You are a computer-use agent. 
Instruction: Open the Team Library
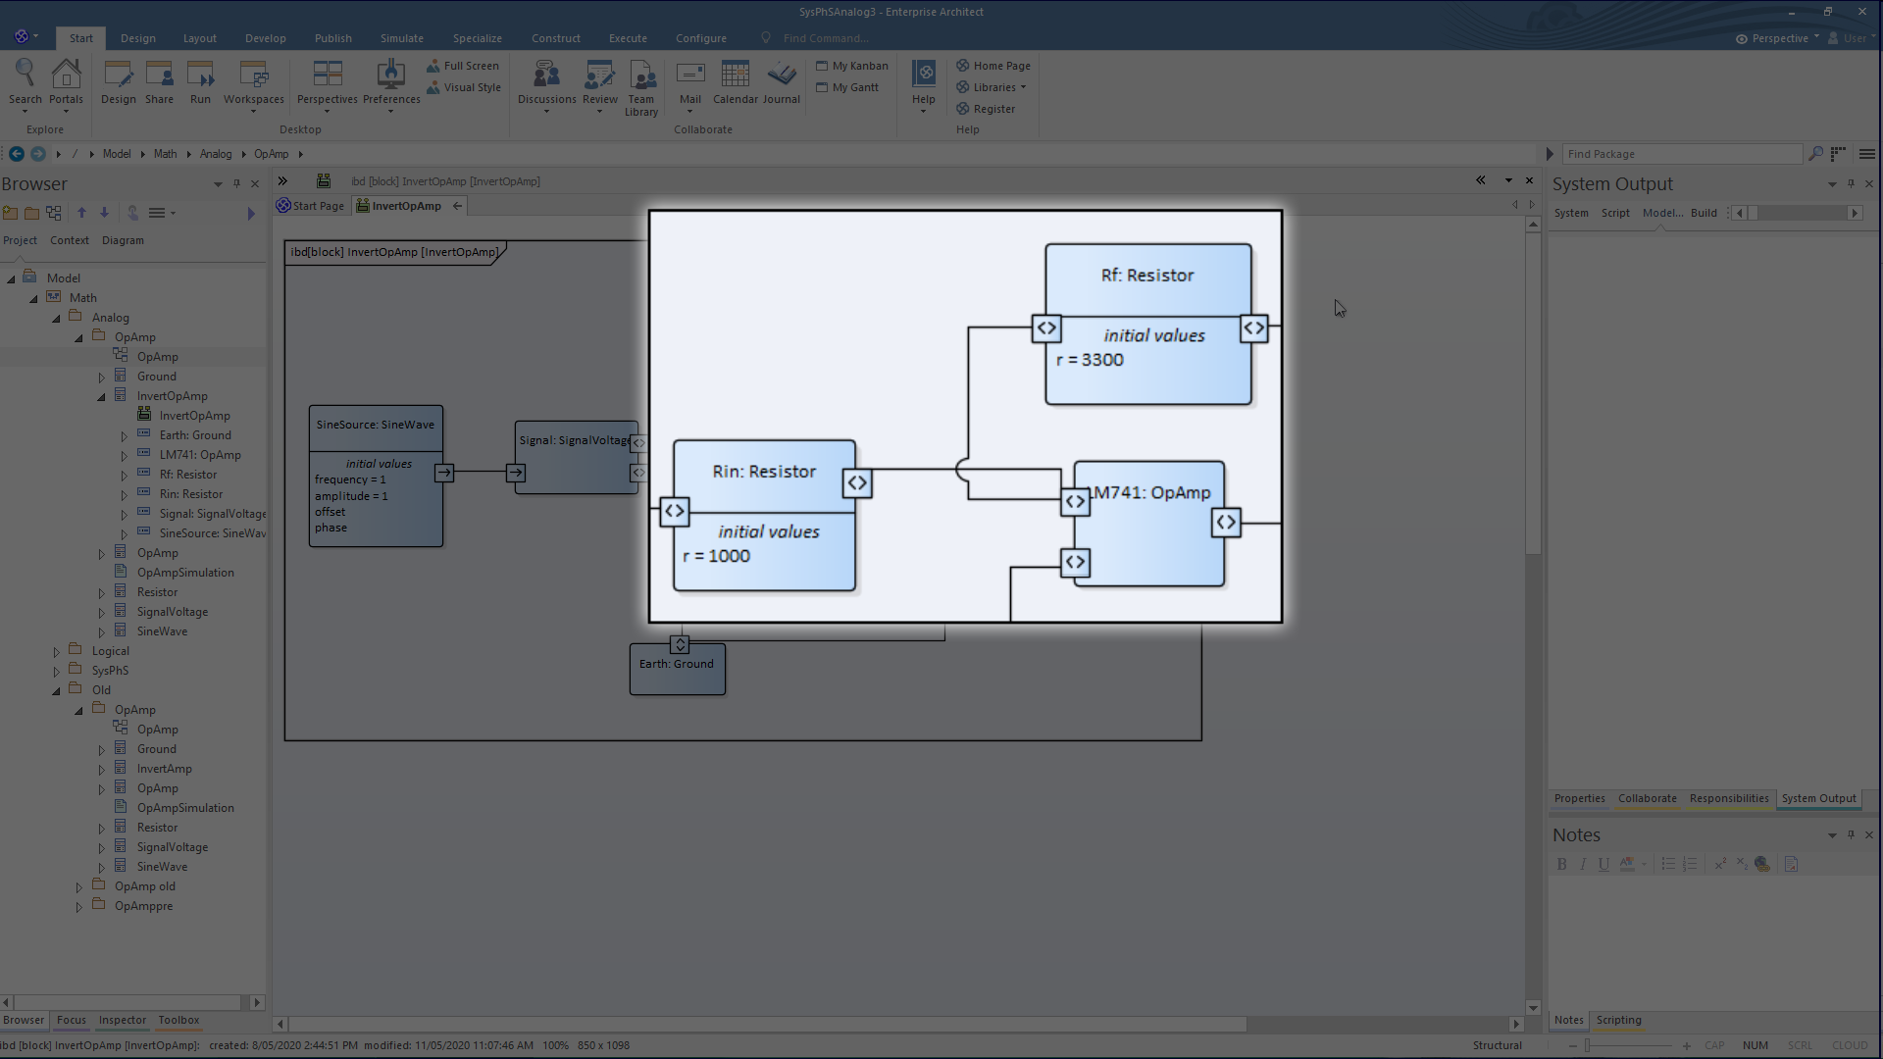click(x=641, y=86)
